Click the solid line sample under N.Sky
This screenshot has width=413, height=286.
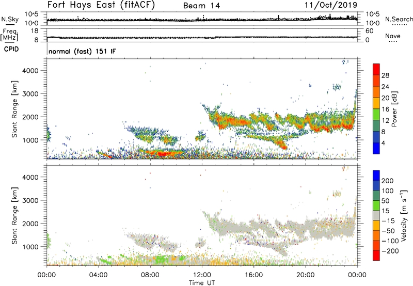(10, 24)
